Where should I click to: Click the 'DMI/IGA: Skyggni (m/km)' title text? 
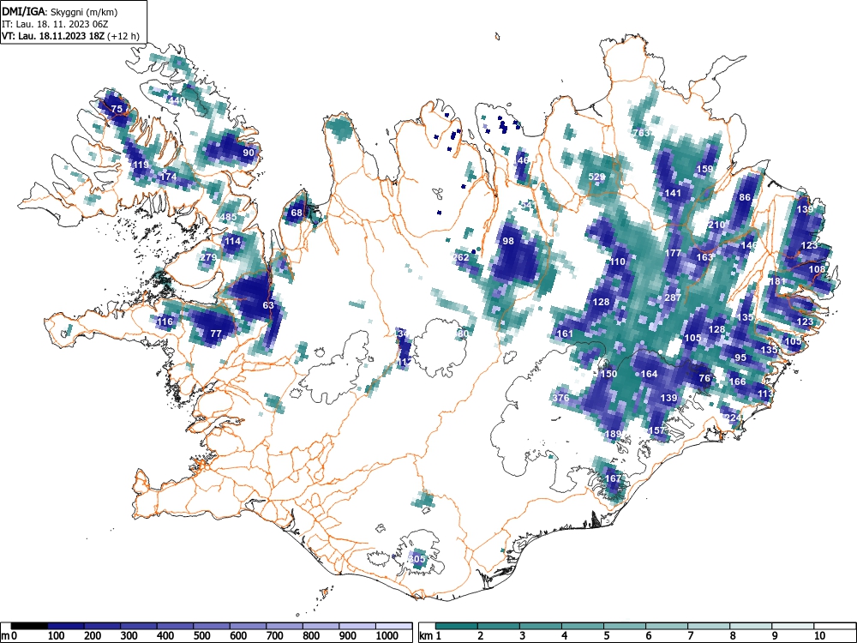pyautogui.click(x=60, y=11)
